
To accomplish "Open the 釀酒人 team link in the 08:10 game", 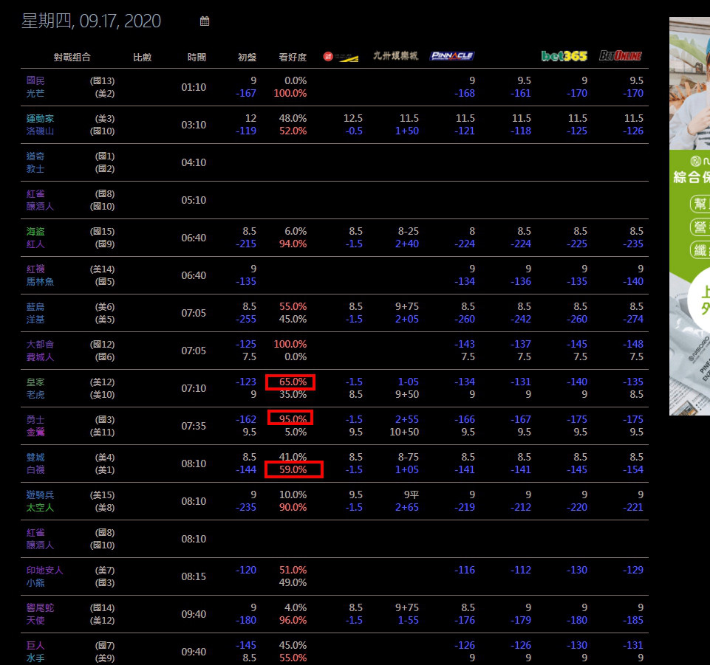I will coord(40,545).
